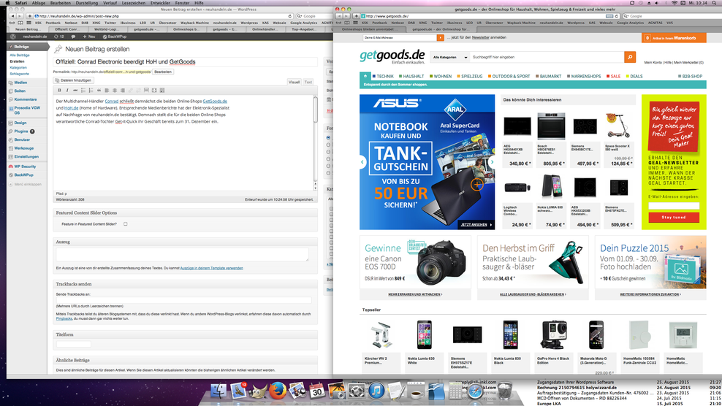Click the orange search magnifier on getgoods.de
The width and height of the screenshot is (722, 406).
pyautogui.click(x=630, y=57)
